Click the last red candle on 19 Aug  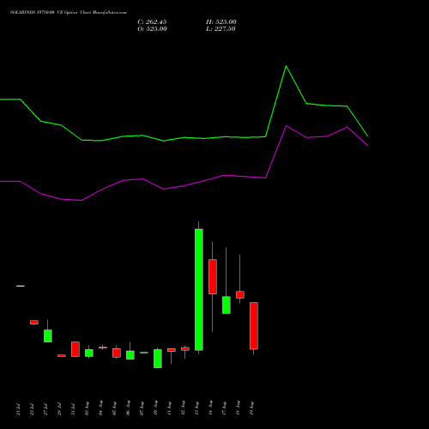coord(254,326)
